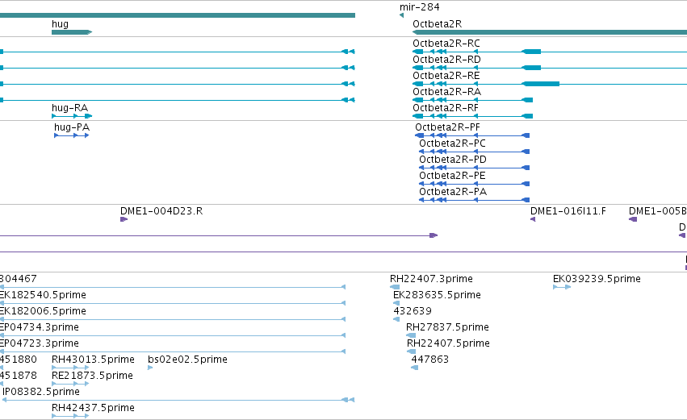Select the RH27837.5prime EST label

click(447, 327)
